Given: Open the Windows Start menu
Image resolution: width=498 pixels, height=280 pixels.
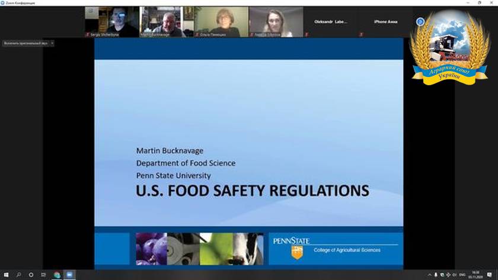Looking at the screenshot, I should point(6,275).
